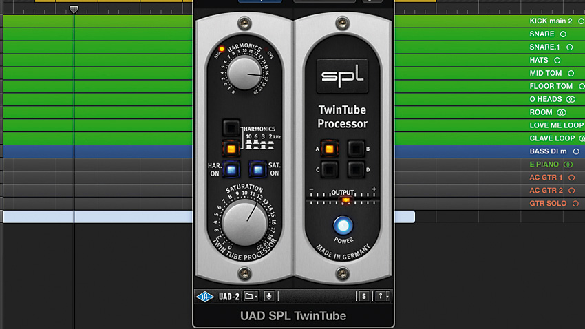Select the O HEADS track label
This screenshot has height=329, width=585.
pyautogui.click(x=546, y=99)
